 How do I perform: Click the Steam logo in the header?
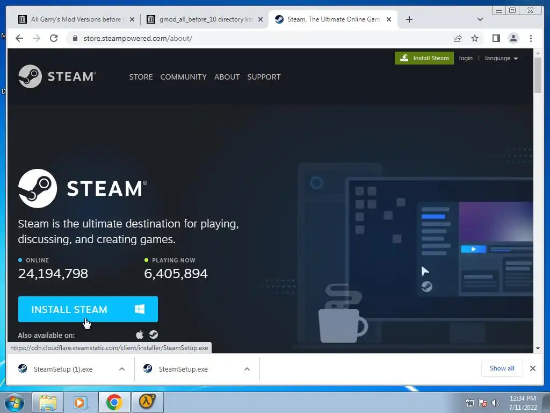point(57,76)
